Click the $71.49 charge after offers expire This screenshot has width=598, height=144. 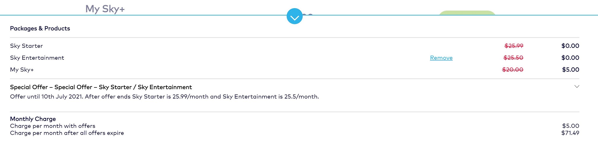[570, 133]
